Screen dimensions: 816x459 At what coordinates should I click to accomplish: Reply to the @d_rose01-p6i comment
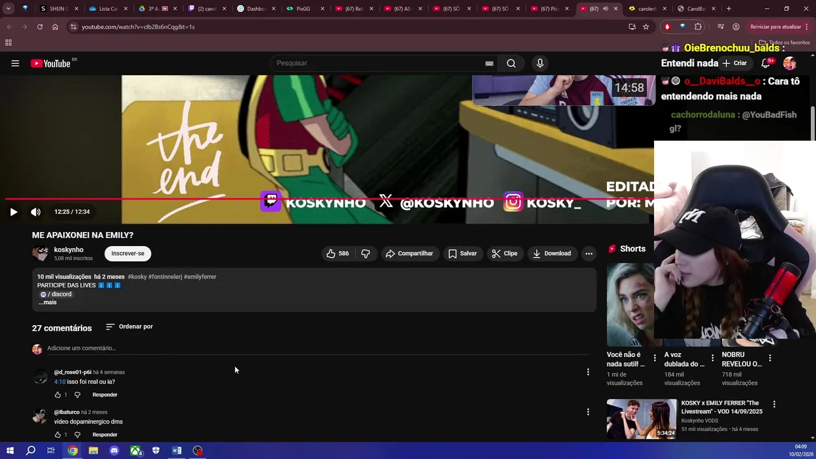[x=105, y=395]
